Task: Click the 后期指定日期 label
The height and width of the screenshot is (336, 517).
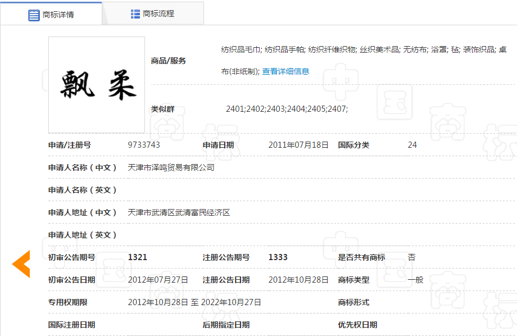Action: (x=226, y=325)
